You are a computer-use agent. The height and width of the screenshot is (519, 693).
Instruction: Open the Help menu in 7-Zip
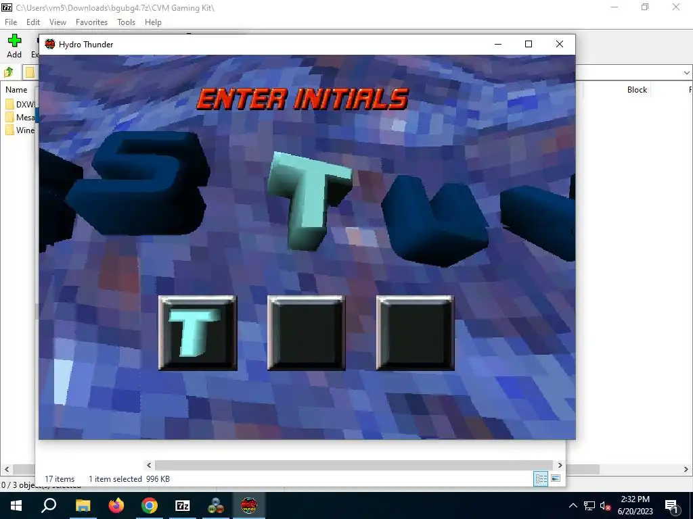(x=153, y=22)
